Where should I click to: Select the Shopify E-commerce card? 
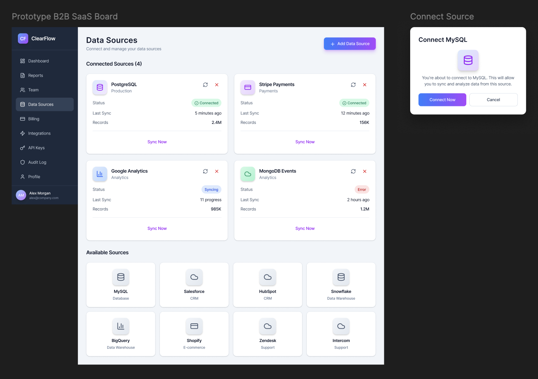(x=194, y=334)
